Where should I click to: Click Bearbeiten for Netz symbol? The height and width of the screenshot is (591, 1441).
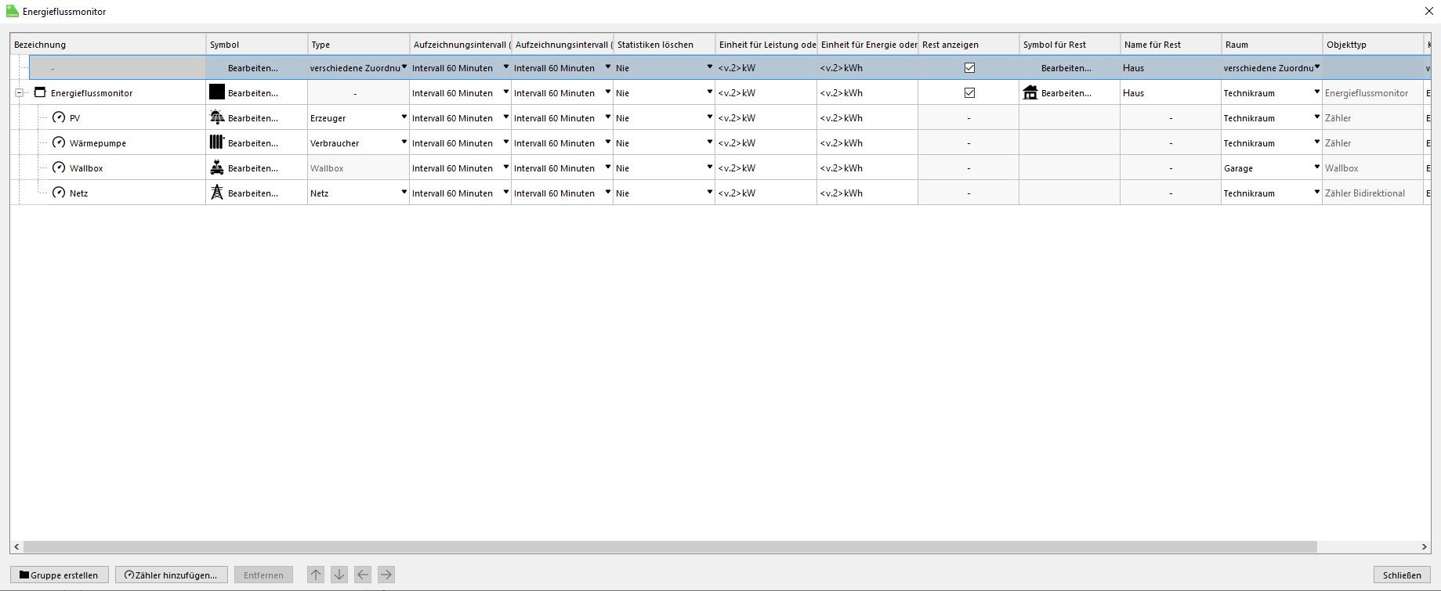pos(253,193)
